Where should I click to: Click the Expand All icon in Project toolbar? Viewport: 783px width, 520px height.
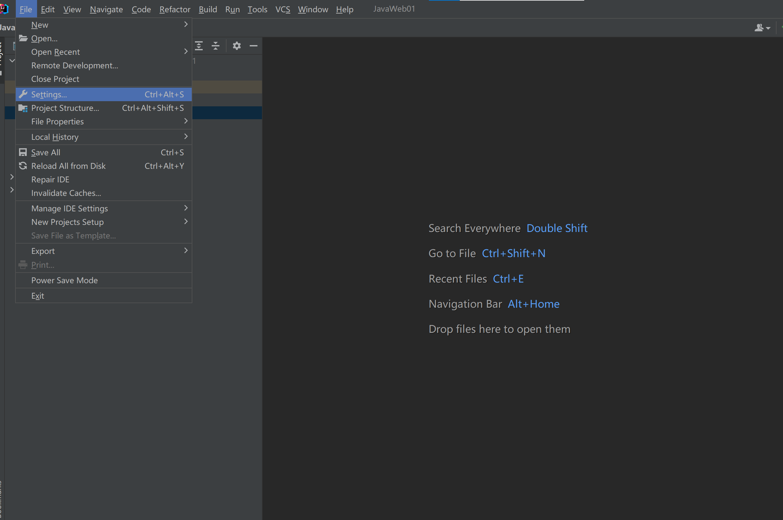[x=199, y=46]
